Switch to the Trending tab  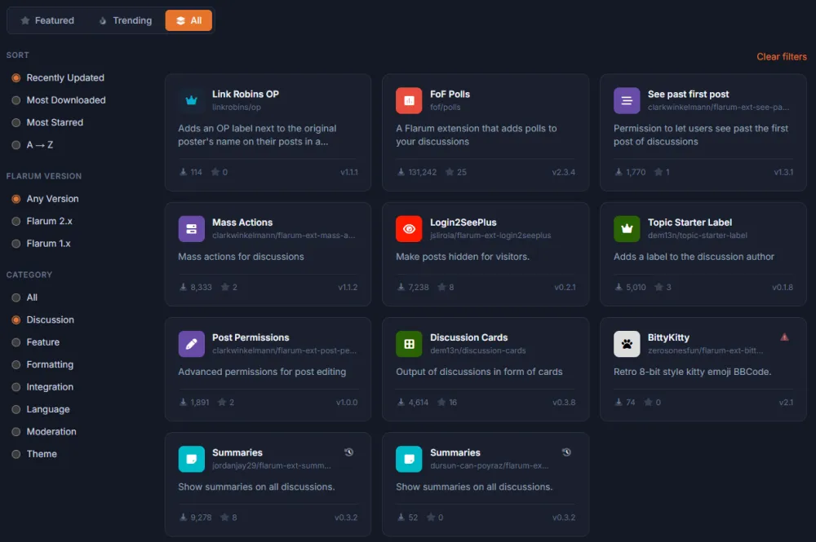(x=125, y=20)
